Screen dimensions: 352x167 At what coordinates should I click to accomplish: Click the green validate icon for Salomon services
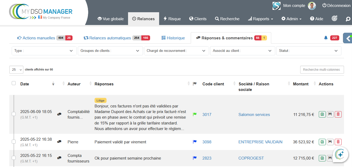(x=322, y=114)
